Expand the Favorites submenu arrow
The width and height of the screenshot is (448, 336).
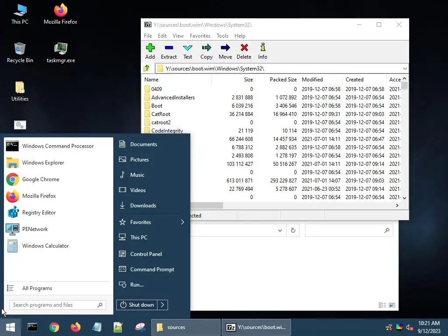pyautogui.click(x=182, y=222)
